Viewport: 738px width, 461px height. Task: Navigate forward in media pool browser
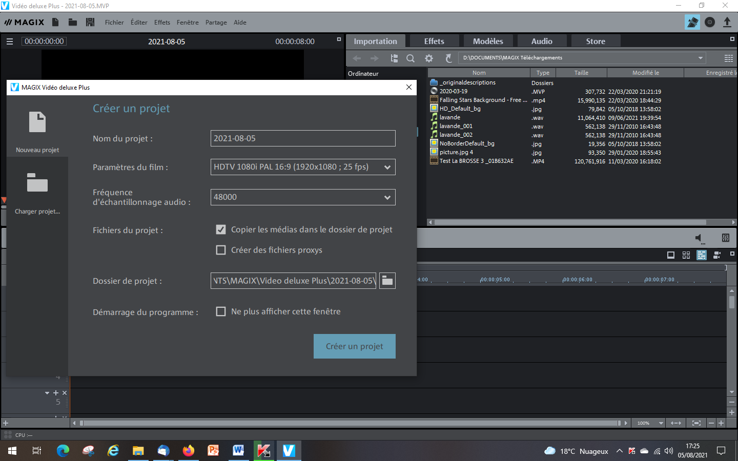point(375,58)
